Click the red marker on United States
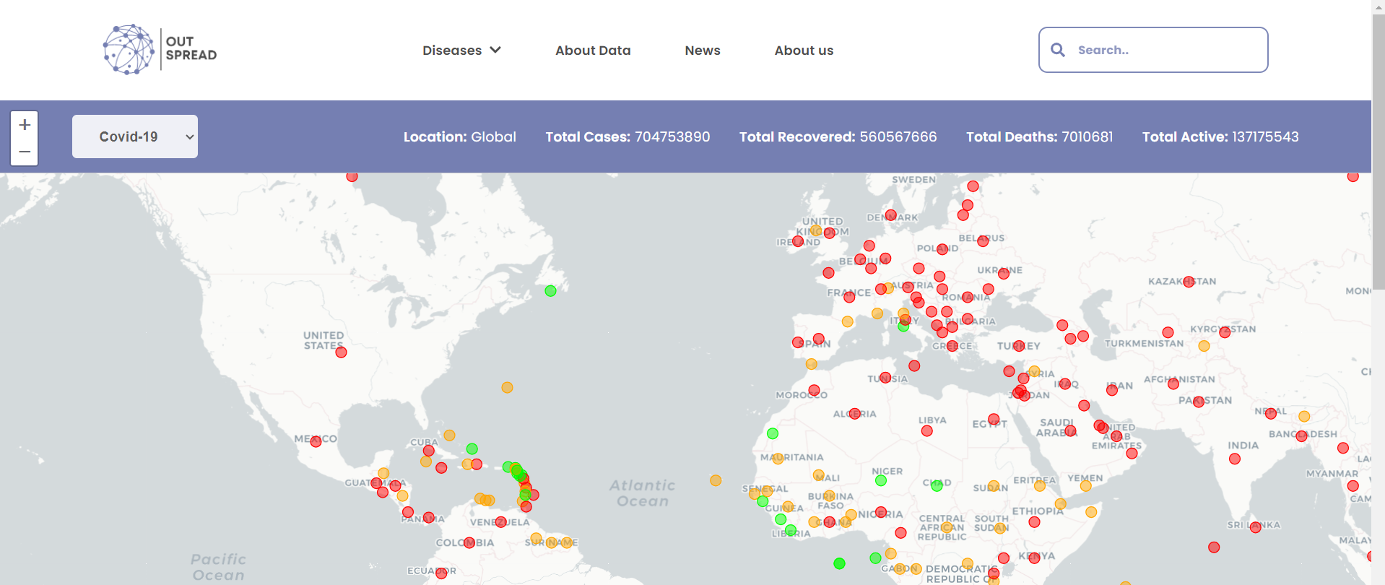This screenshot has height=585, width=1385. click(x=342, y=352)
